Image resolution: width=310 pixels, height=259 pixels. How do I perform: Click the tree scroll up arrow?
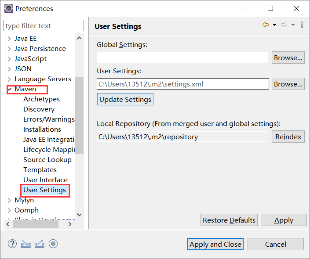[x=80, y=38]
